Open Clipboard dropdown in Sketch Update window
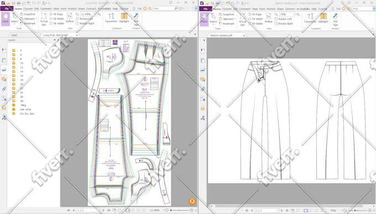 235,19
